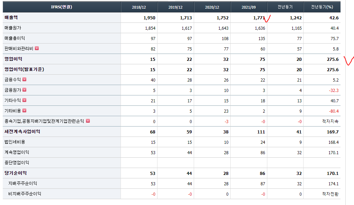Select the 세전계속사업이익 row label
The image size is (354, 205).
pos(22,132)
